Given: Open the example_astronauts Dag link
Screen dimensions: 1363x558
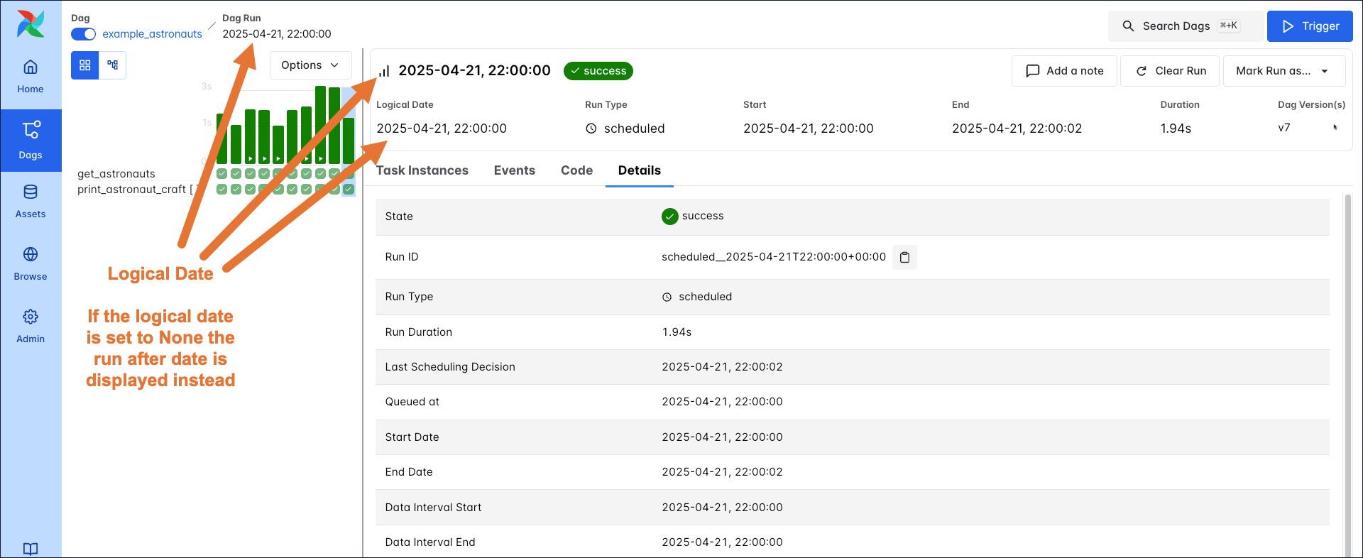Looking at the screenshot, I should 152,34.
